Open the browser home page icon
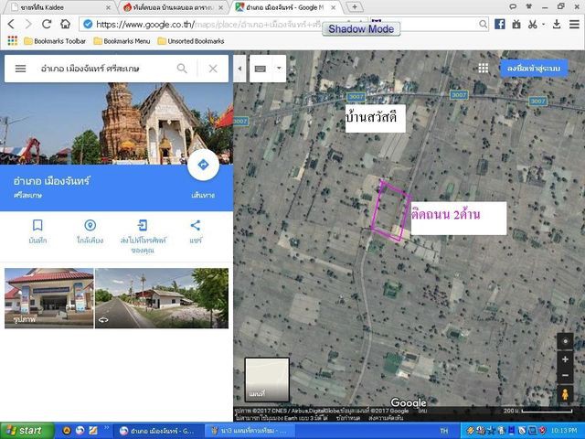Image resolution: width=585 pixels, height=439 pixels. click(x=65, y=25)
